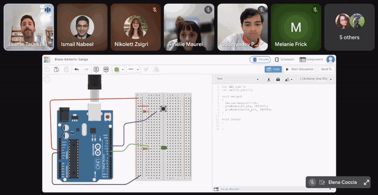The image size is (378, 195).
Task: Click the download code icon
Action: pos(269,80)
